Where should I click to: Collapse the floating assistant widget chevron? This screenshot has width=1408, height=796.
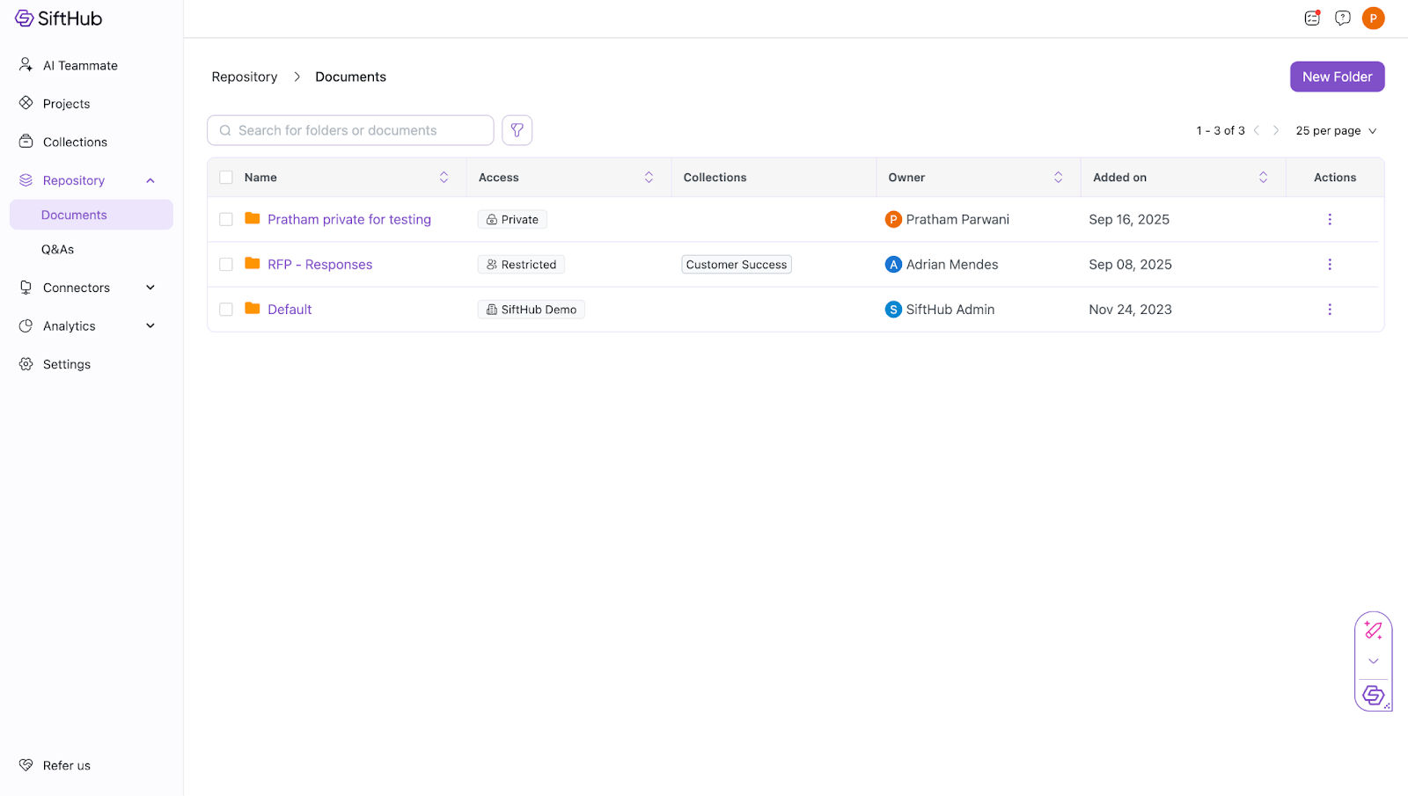click(x=1373, y=661)
